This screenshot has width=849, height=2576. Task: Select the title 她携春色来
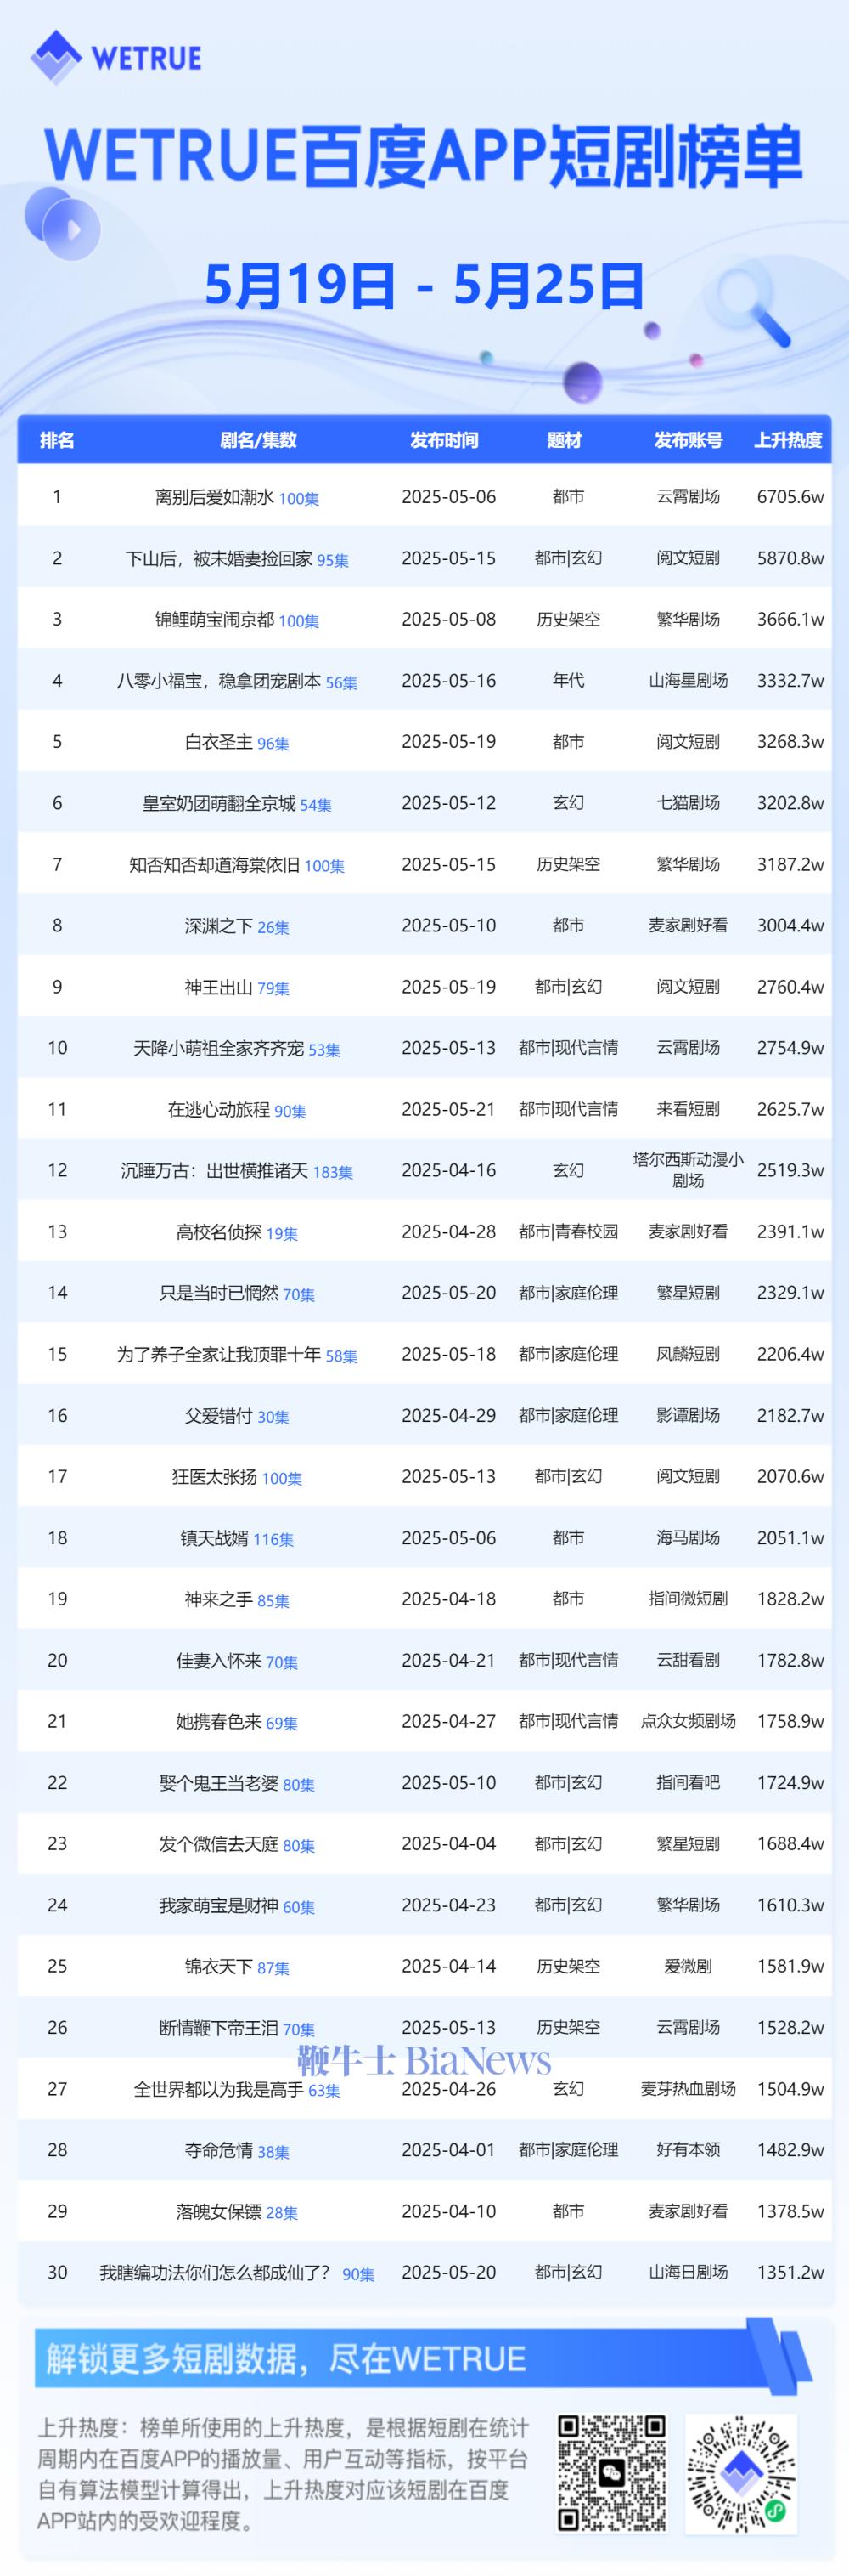click(x=219, y=1721)
